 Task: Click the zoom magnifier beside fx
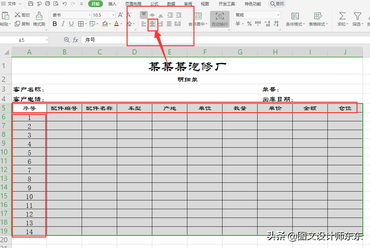[67, 40]
